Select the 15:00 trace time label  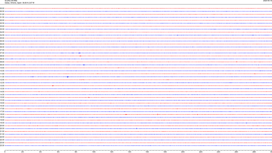2,97
